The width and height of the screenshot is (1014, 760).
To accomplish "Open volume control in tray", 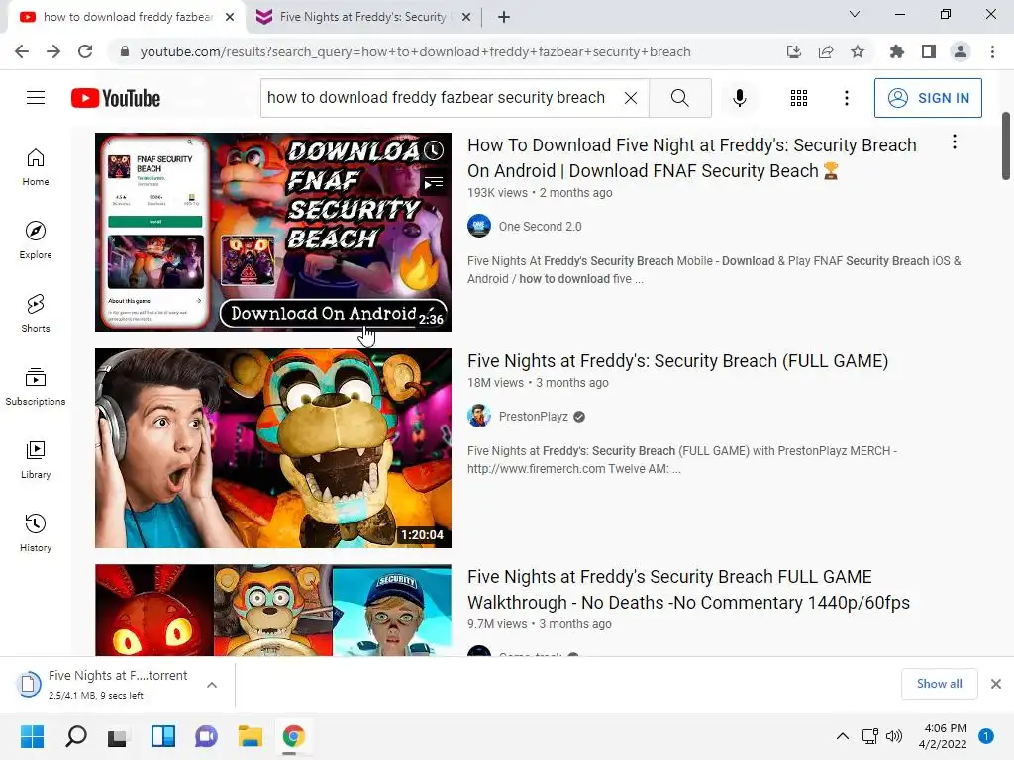I will click(894, 736).
